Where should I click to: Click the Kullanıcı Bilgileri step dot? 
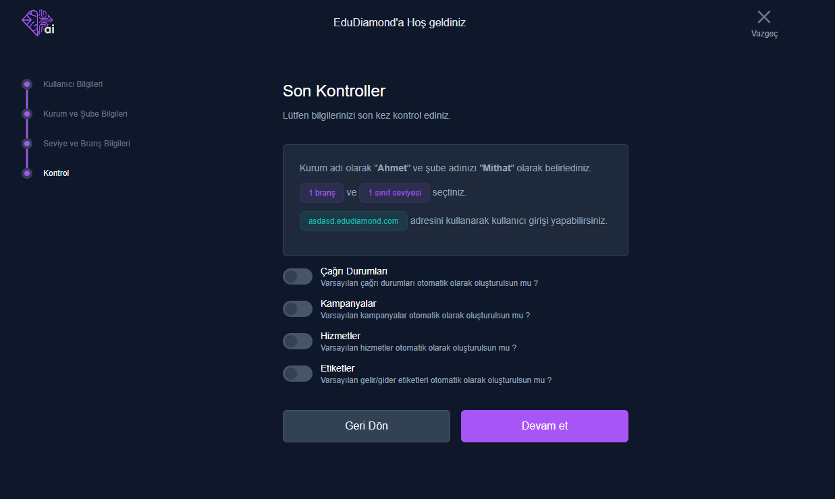click(27, 84)
